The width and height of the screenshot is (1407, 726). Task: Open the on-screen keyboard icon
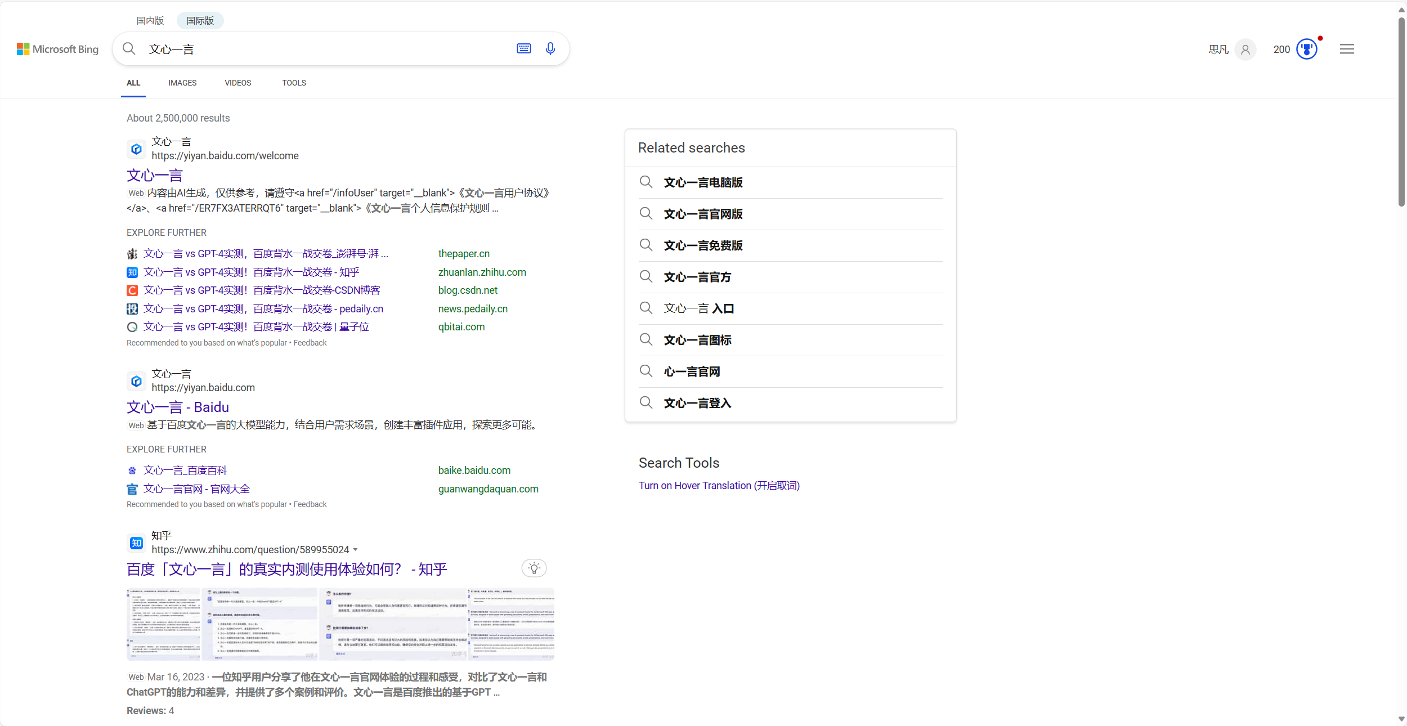(524, 48)
